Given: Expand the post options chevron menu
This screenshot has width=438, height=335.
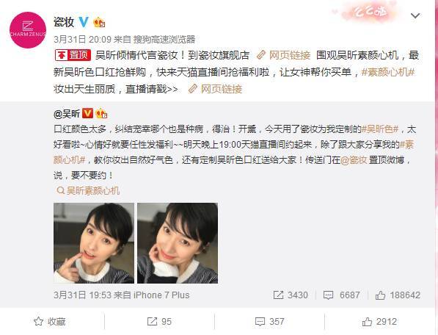Looking at the screenshot, I should coord(415,16).
